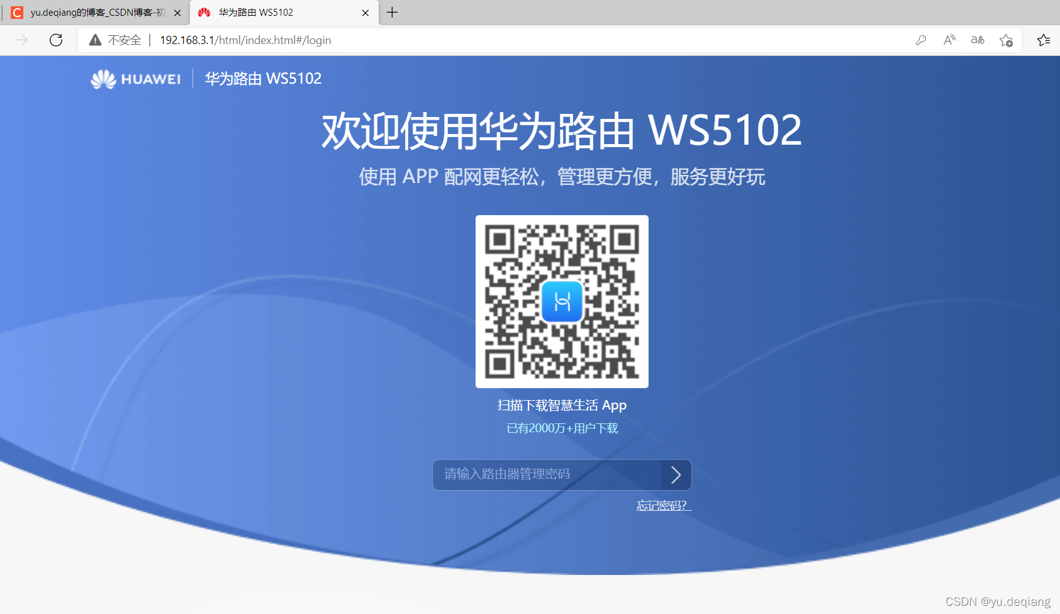Screen dimensions: 1060x614
Task: Open the translate page icon
Action: [x=978, y=40]
